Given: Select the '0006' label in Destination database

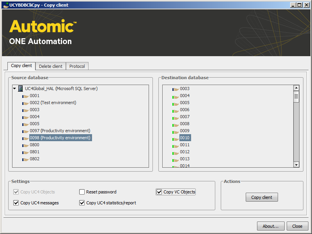Looking at the screenshot, I should 184,110.
